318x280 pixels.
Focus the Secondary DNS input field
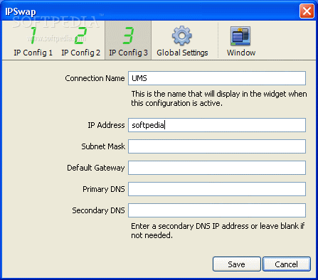tap(217, 210)
